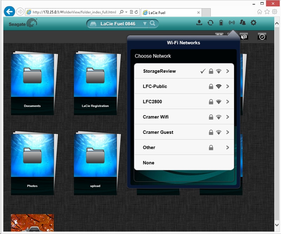The height and width of the screenshot is (234, 281).
Task: Click the lock icon on the Other row
Action: tap(211, 148)
